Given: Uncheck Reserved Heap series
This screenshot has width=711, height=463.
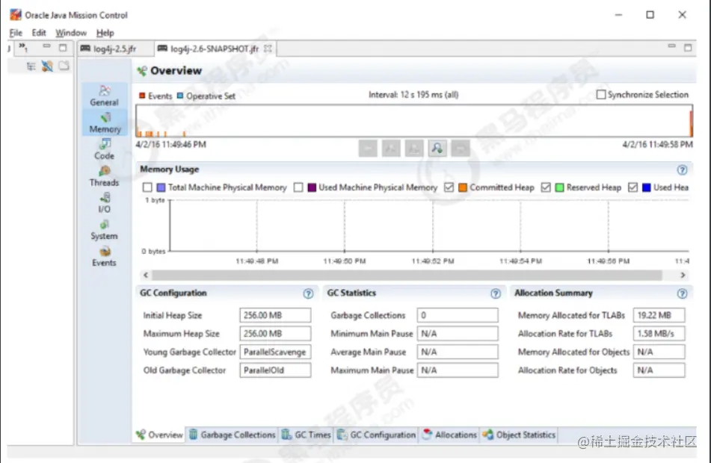Looking at the screenshot, I should (546, 187).
